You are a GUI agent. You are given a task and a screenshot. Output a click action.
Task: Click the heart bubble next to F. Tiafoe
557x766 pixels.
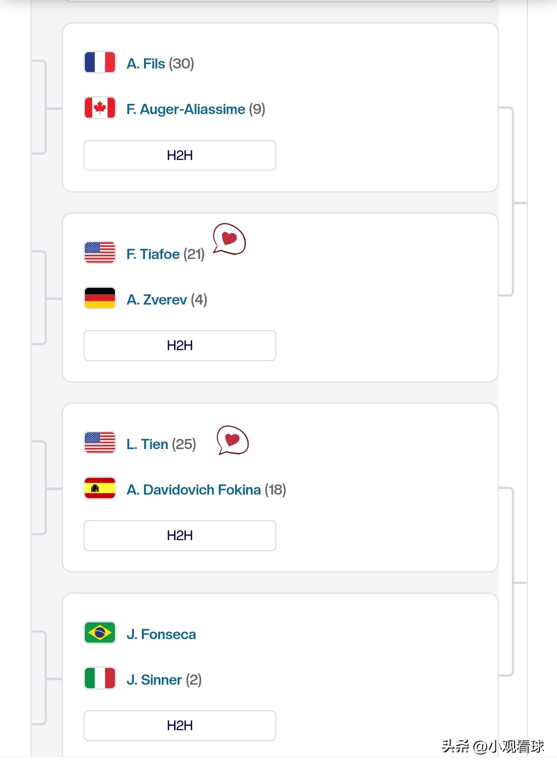pos(229,239)
